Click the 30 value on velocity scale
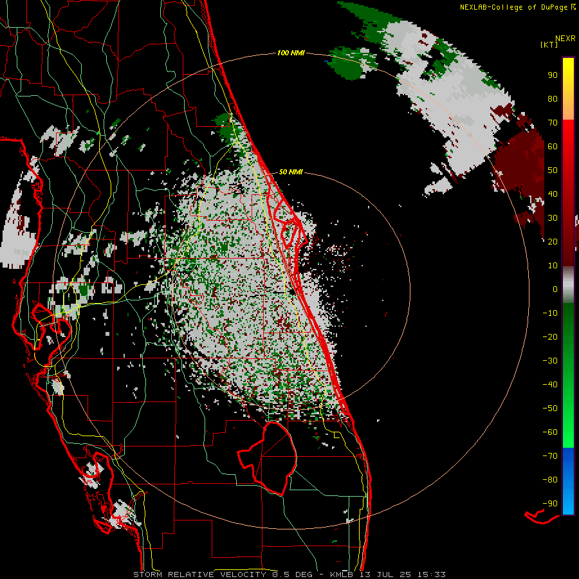The width and height of the screenshot is (579, 579). (x=553, y=218)
